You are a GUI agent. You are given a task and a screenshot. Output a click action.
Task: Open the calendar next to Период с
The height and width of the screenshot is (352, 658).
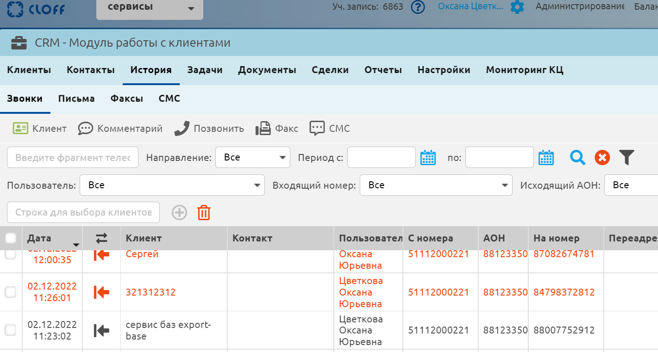(428, 157)
